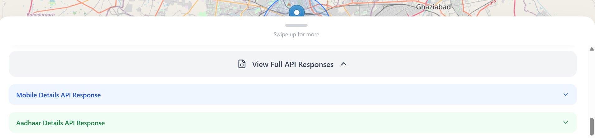595x138 pixels.
Task: Click the vertical scrollbar thumb
Action: [592, 127]
